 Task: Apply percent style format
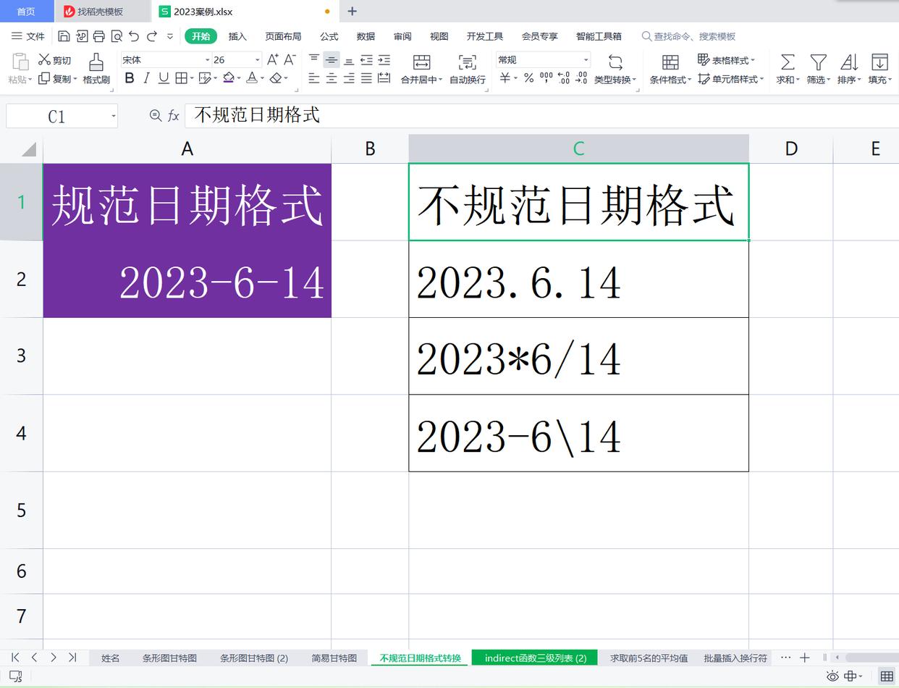[529, 78]
